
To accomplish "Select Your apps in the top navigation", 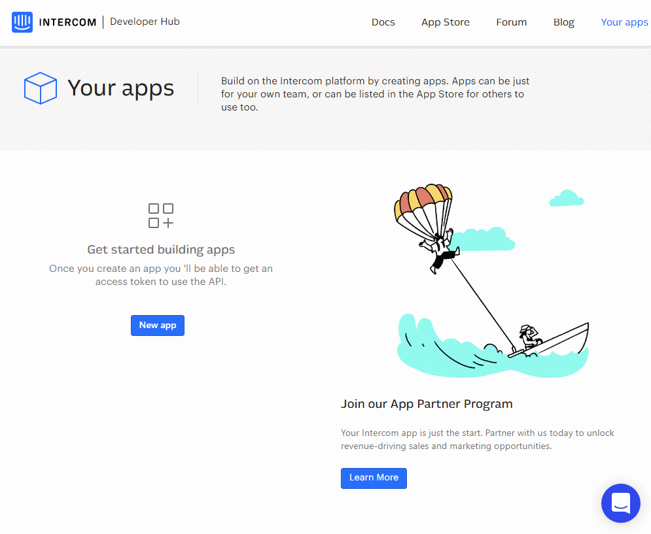I will (624, 22).
